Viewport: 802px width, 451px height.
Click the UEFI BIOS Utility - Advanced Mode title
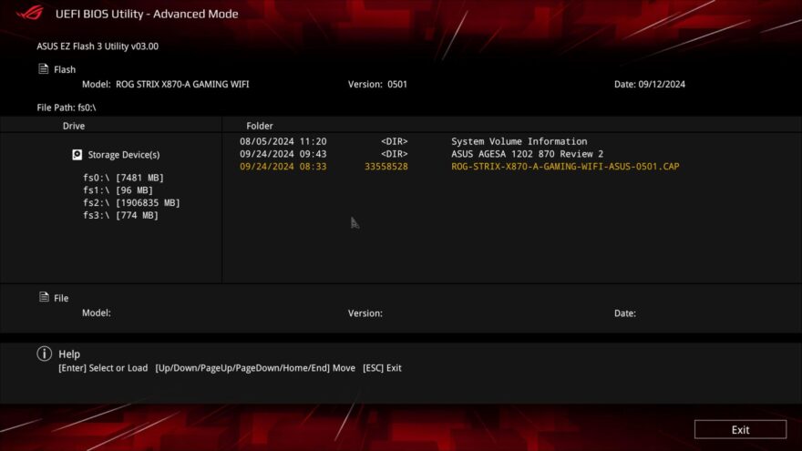[x=147, y=14]
